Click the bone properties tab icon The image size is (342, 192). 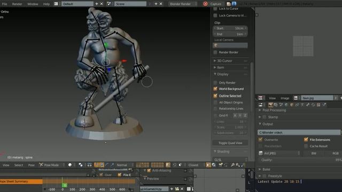pyautogui.click(x=308, y=105)
